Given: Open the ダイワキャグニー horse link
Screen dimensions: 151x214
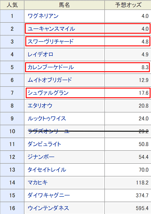Looking at the screenshot, I should [49, 195].
